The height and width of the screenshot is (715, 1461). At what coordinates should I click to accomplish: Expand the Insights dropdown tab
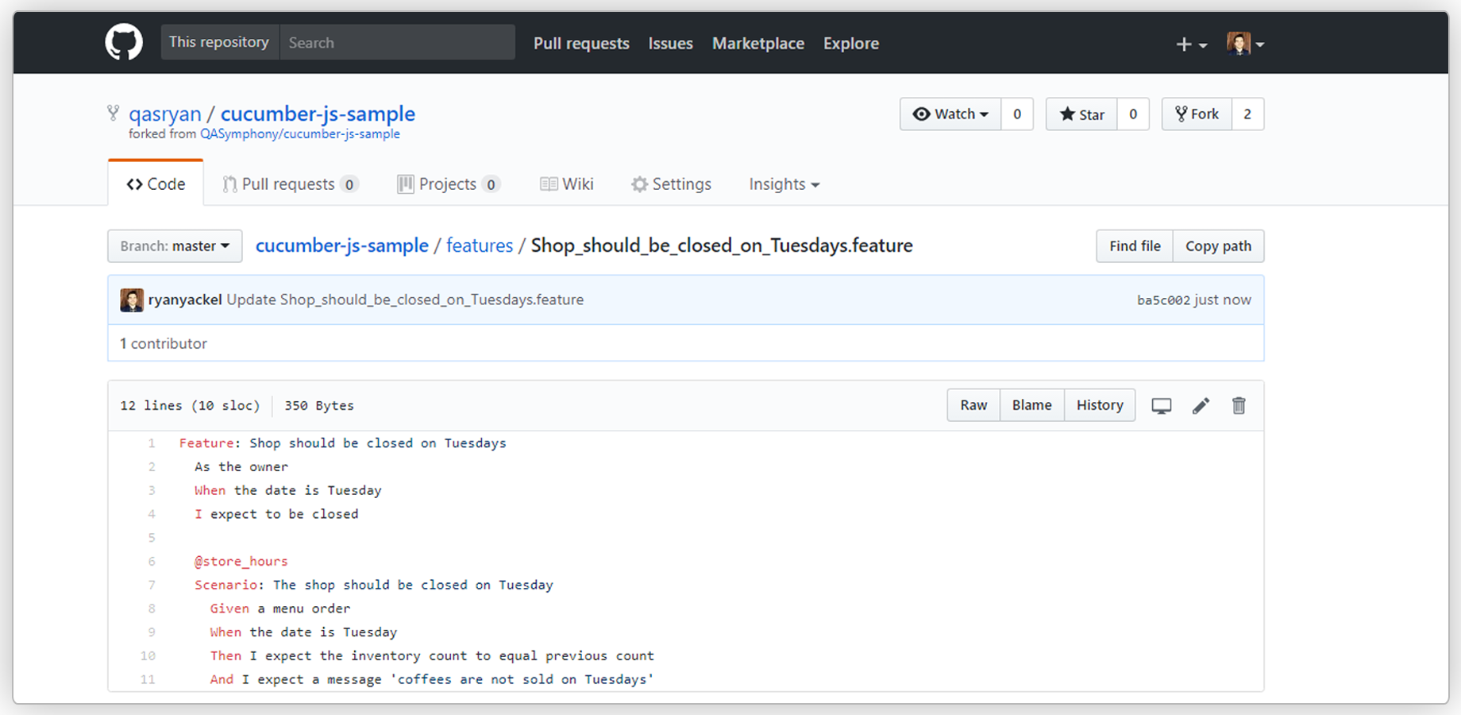pos(784,184)
